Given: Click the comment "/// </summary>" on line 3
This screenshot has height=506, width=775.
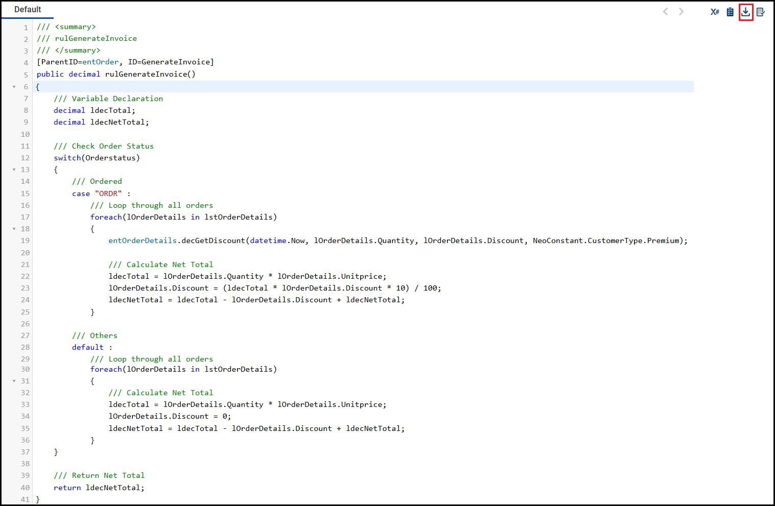Looking at the screenshot, I should point(68,50).
